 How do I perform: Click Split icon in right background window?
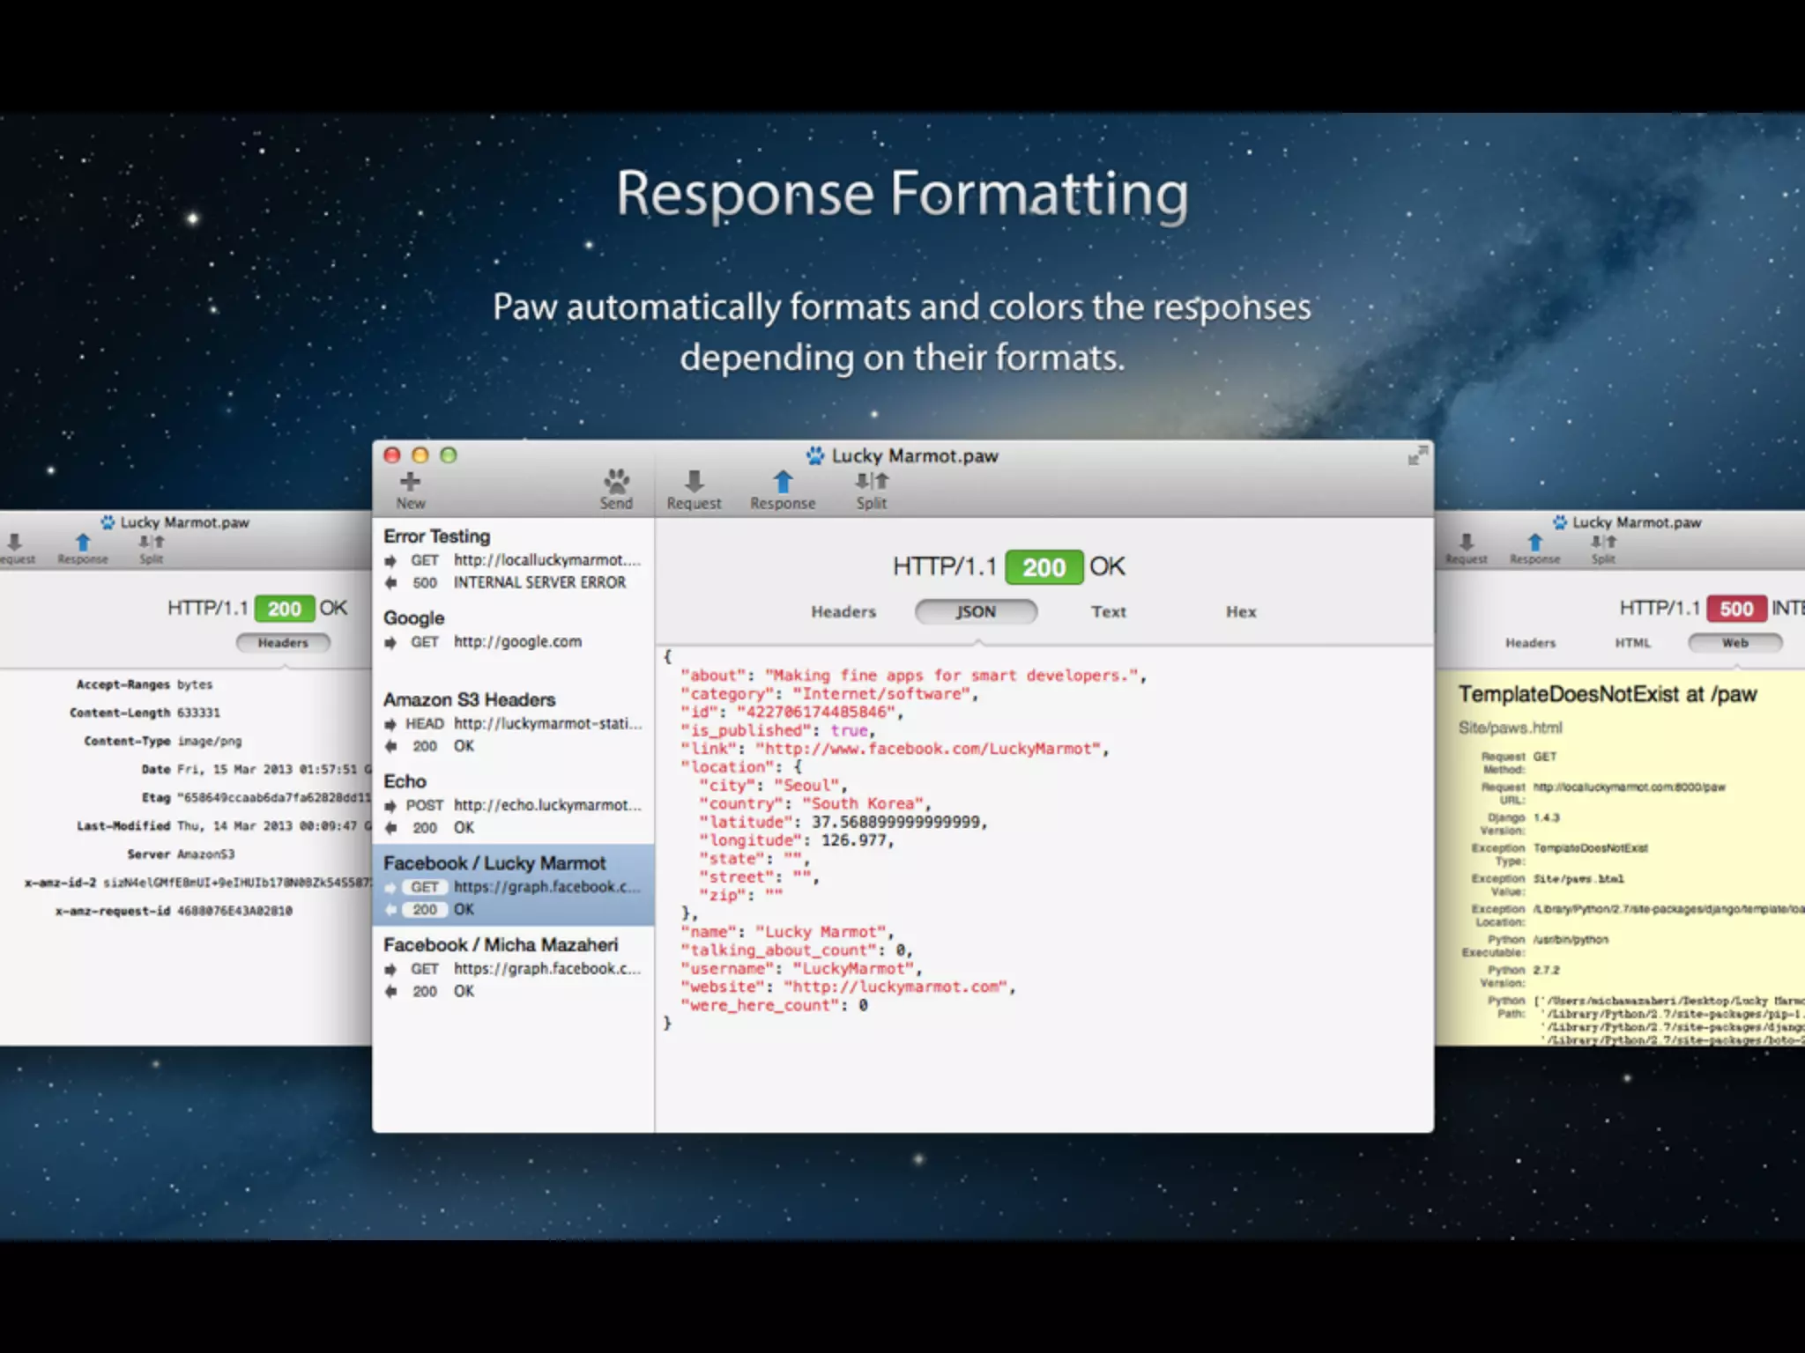[1603, 542]
